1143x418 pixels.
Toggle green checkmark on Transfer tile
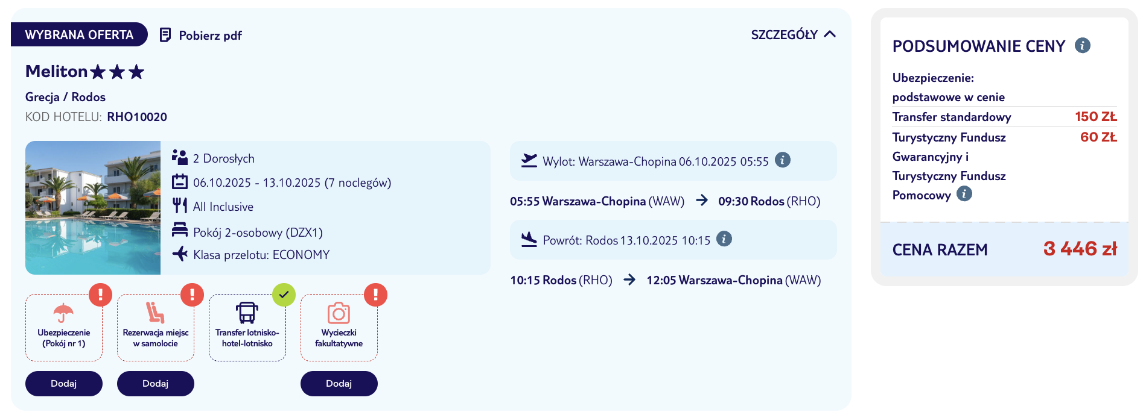[x=284, y=295]
